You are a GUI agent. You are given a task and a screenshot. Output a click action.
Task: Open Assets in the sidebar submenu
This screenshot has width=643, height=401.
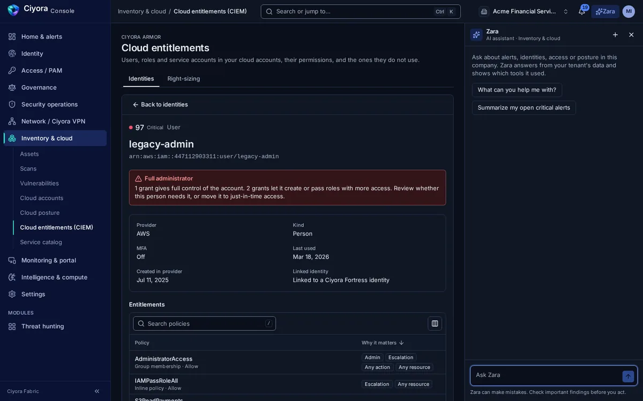[x=29, y=154]
